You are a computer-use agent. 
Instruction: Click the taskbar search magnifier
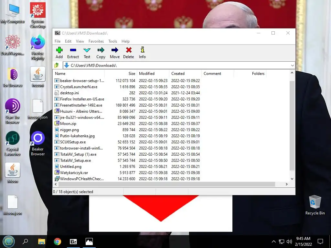25,241
